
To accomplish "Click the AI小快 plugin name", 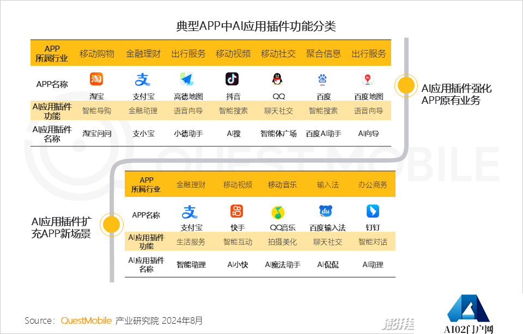I will (x=238, y=265).
